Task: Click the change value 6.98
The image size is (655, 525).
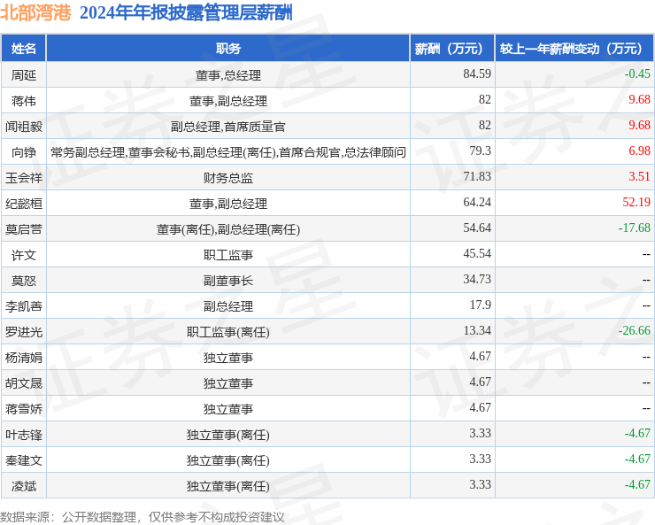Action: tap(640, 151)
